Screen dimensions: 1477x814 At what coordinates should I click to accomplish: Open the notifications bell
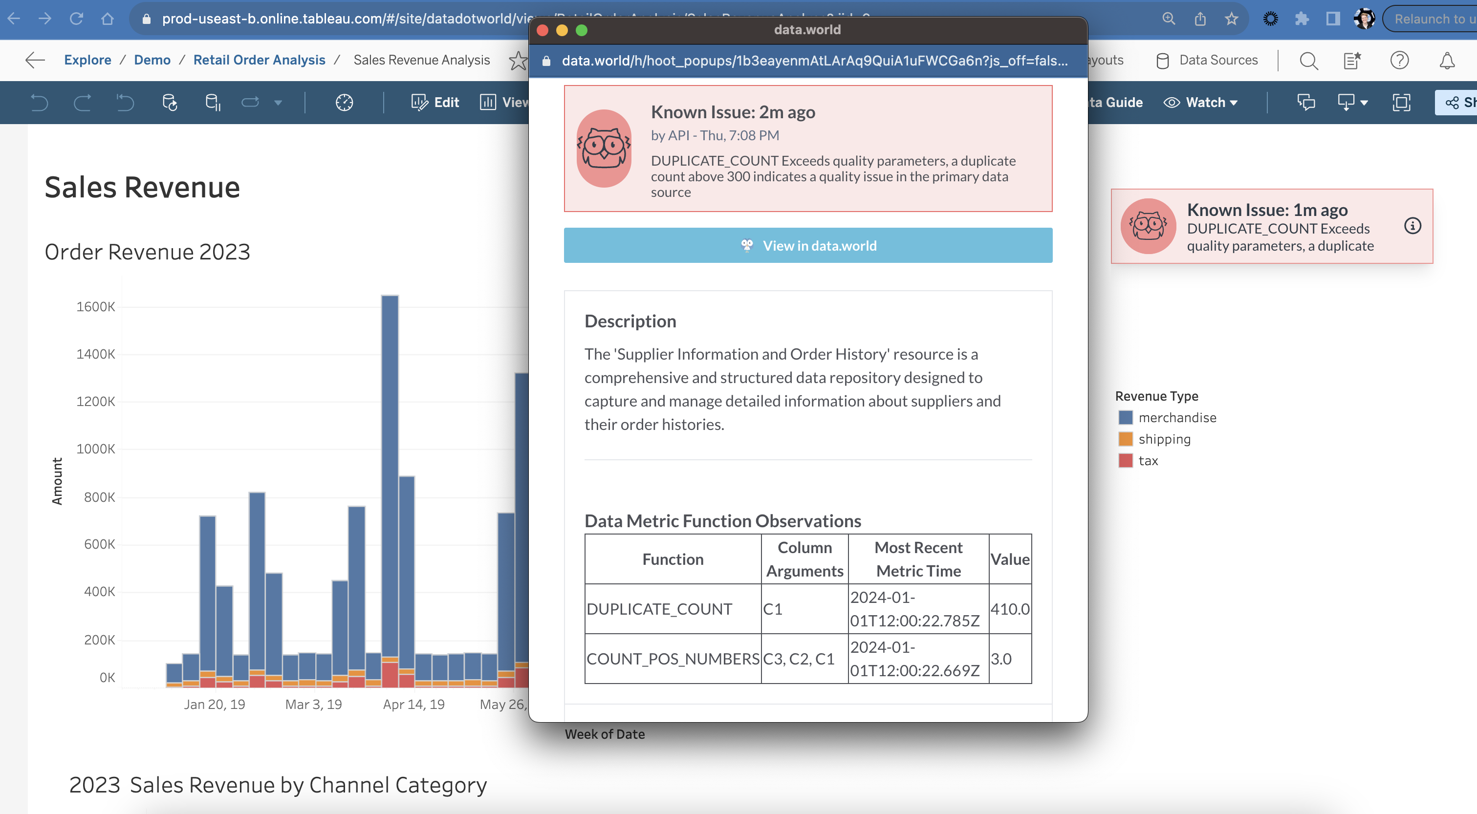point(1447,60)
